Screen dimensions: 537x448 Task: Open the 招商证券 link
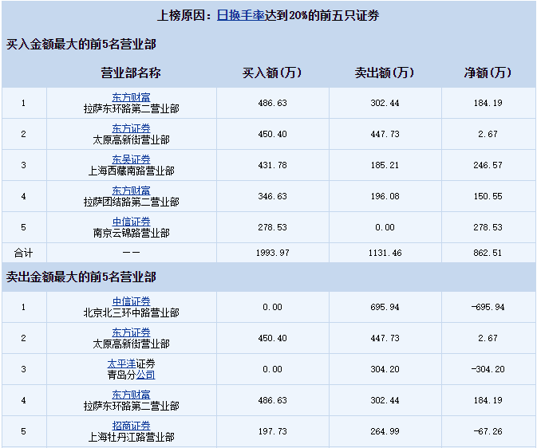[131, 426]
